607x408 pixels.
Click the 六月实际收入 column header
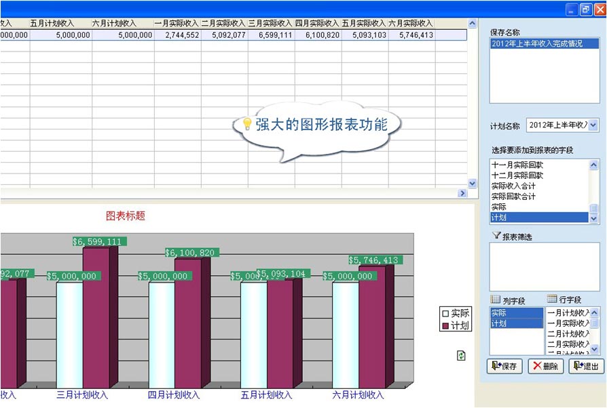click(x=412, y=24)
